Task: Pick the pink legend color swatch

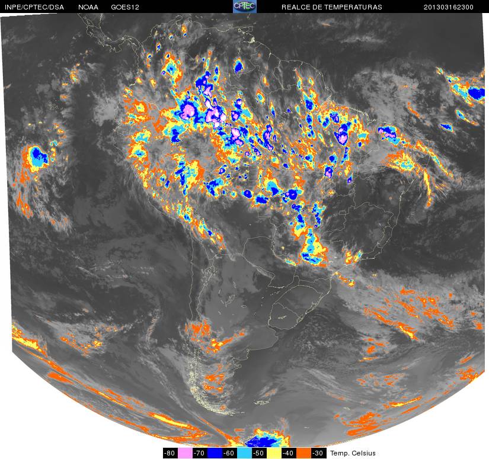Action: [184, 452]
